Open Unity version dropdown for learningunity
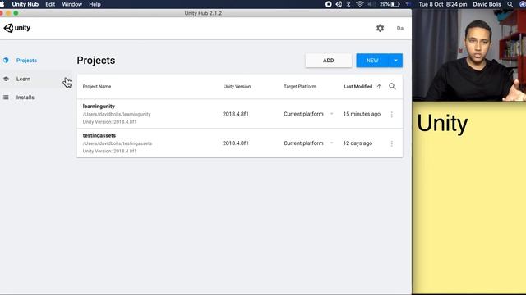The image size is (526, 295). [x=236, y=114]
